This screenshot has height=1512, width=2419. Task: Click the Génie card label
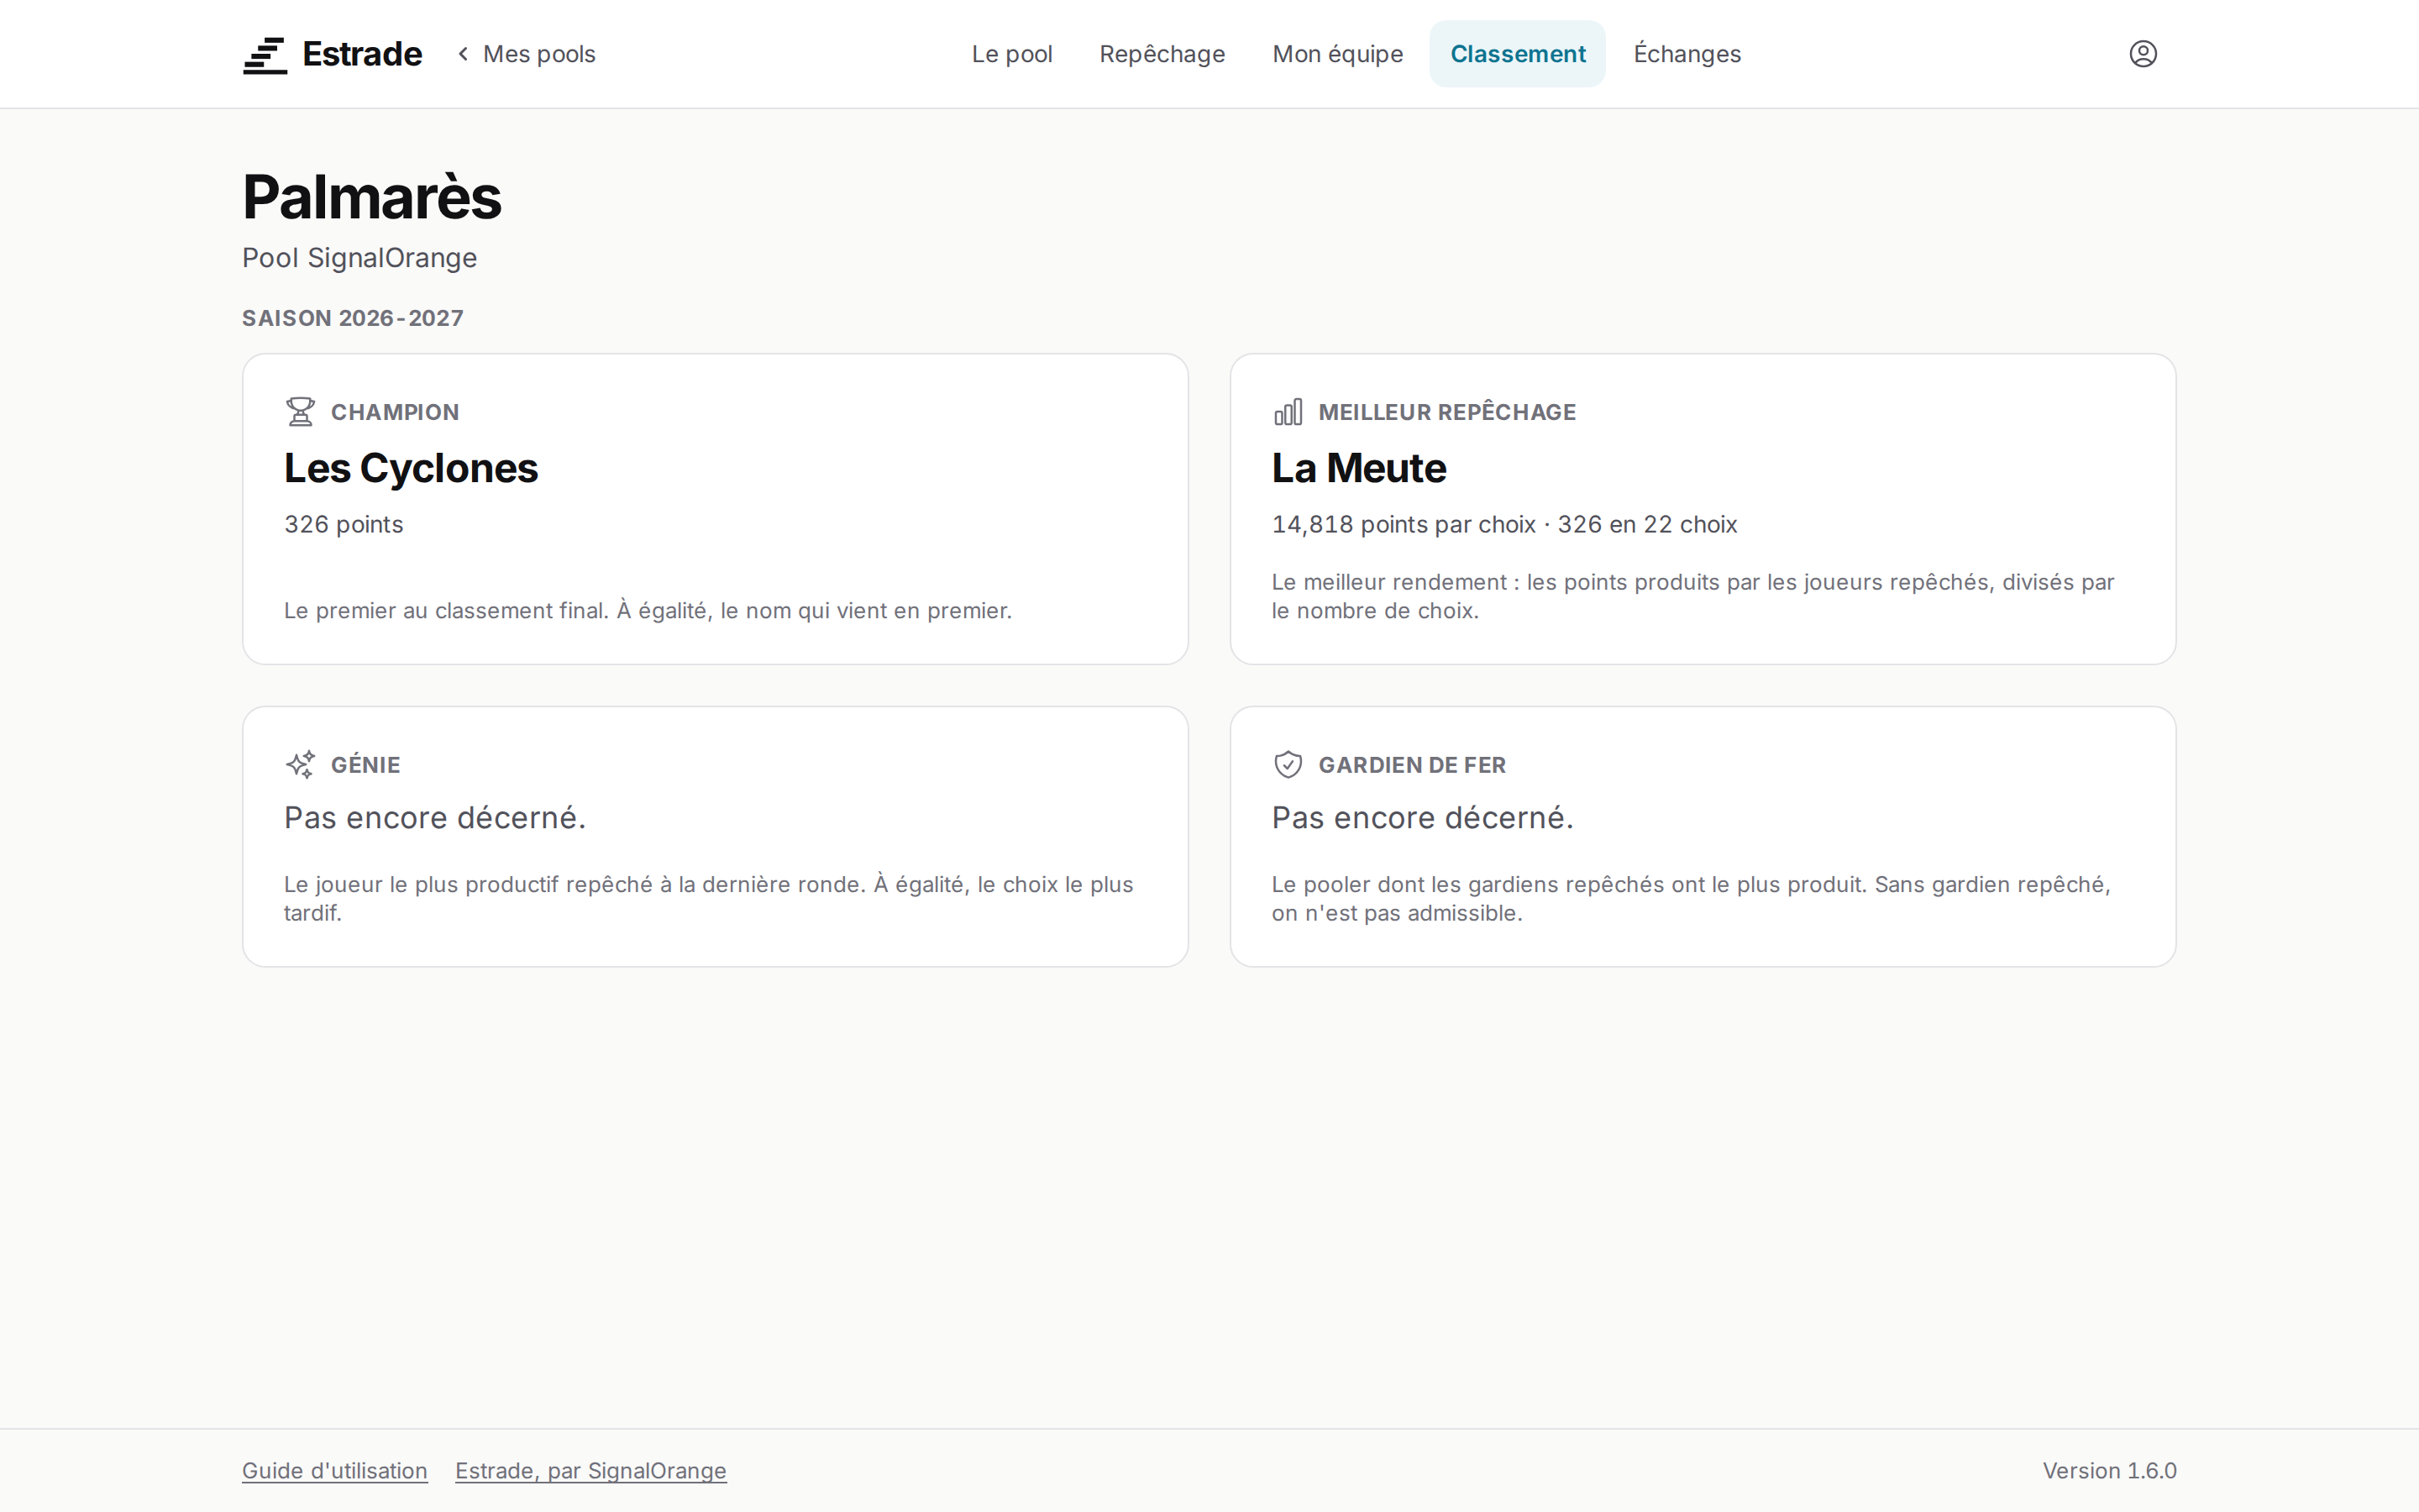(x=366, y=765)
